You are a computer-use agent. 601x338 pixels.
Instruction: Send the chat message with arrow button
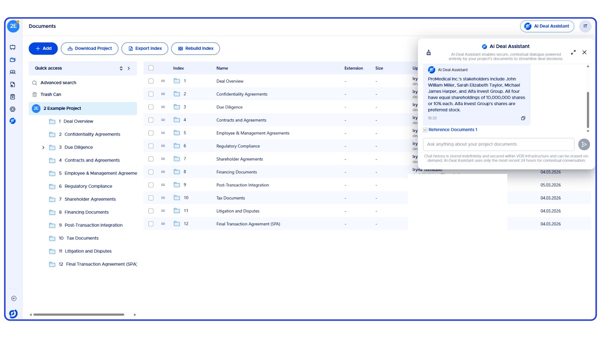[584, 144]
